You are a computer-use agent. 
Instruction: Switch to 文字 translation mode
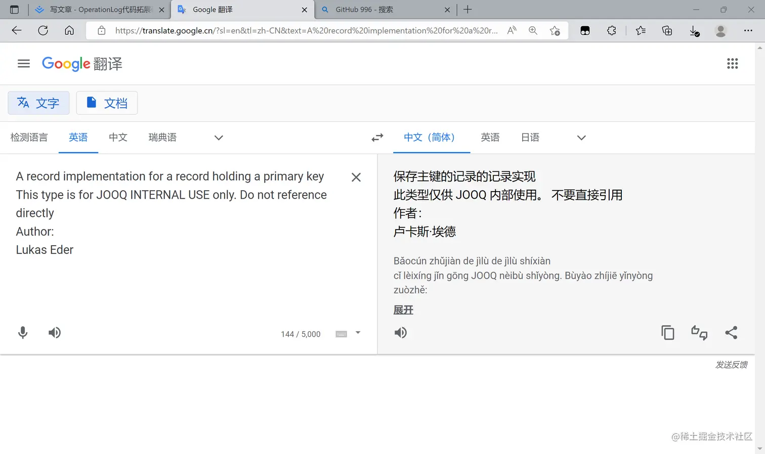[x=38, y=103]
